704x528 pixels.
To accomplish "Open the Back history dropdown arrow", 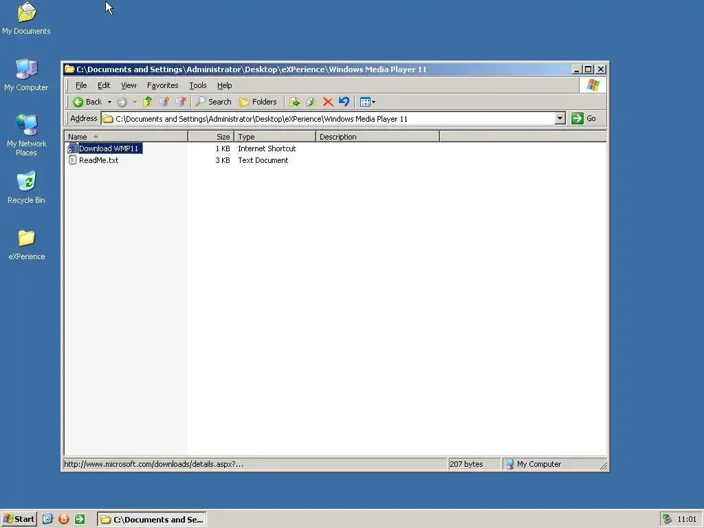I will (109, 102).
